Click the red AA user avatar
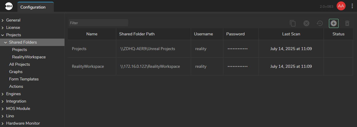The image size is (357, 127). (x=341, y=6)
